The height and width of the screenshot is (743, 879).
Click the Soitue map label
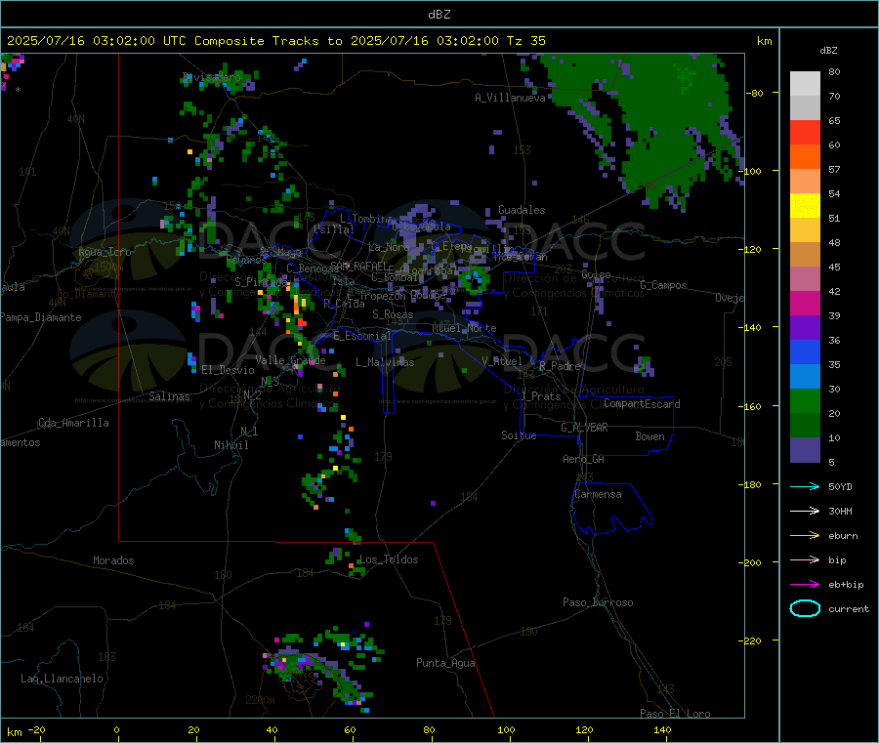coord(519,435)
